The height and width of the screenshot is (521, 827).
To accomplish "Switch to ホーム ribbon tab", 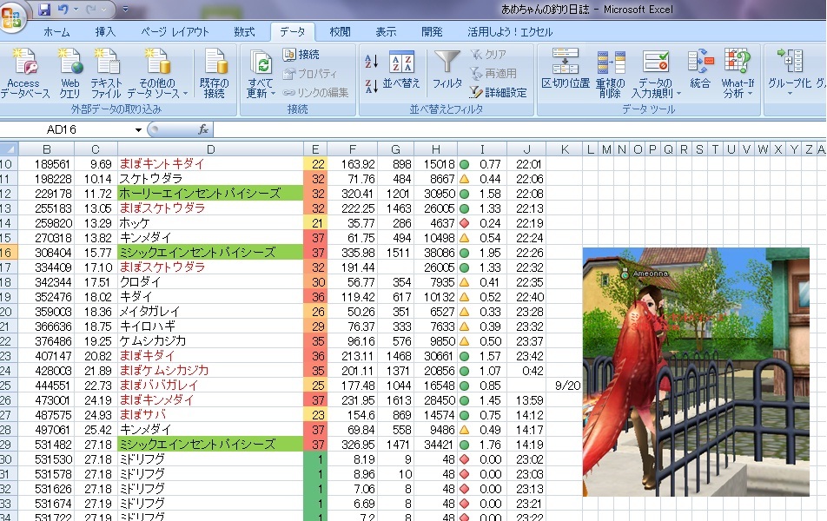I will pos(56,31).
